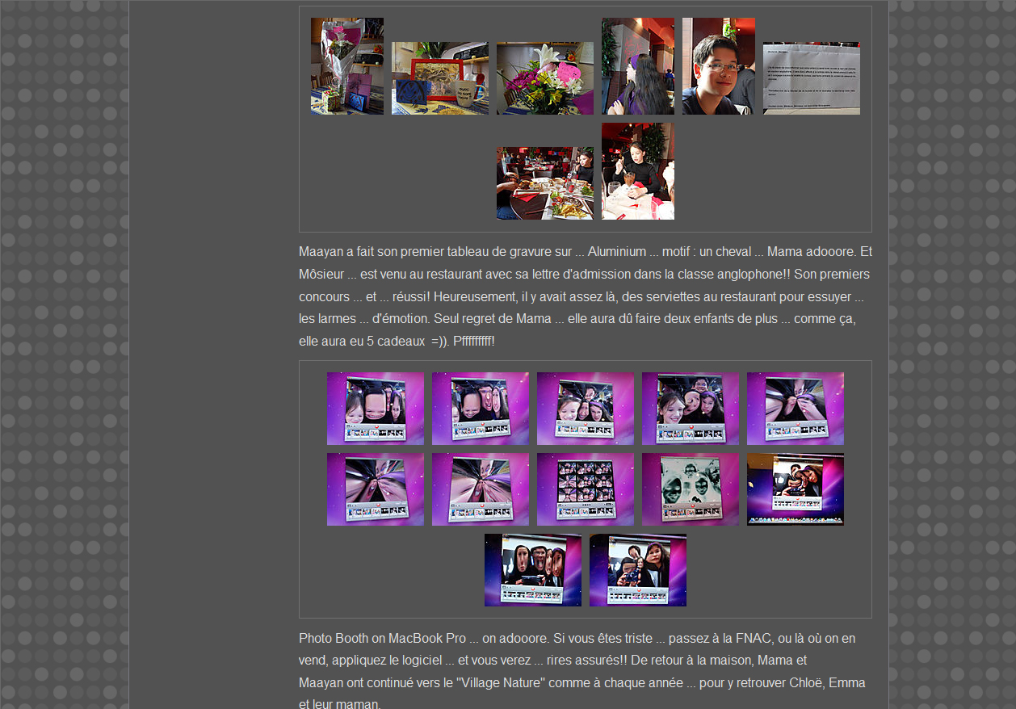Click second swirl-distorted thumbnail in middle row
Screen dimensions: 1016x709
pyautogui.click(x=480, y=489)
